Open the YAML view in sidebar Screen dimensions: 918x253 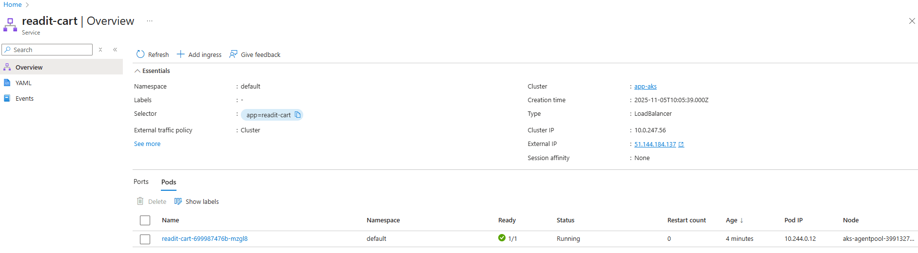(23, 83)
